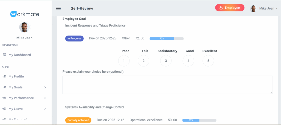This screenshot has width=281, height=125.
Task: Go to My Dashboard
Action: point(19,55)
